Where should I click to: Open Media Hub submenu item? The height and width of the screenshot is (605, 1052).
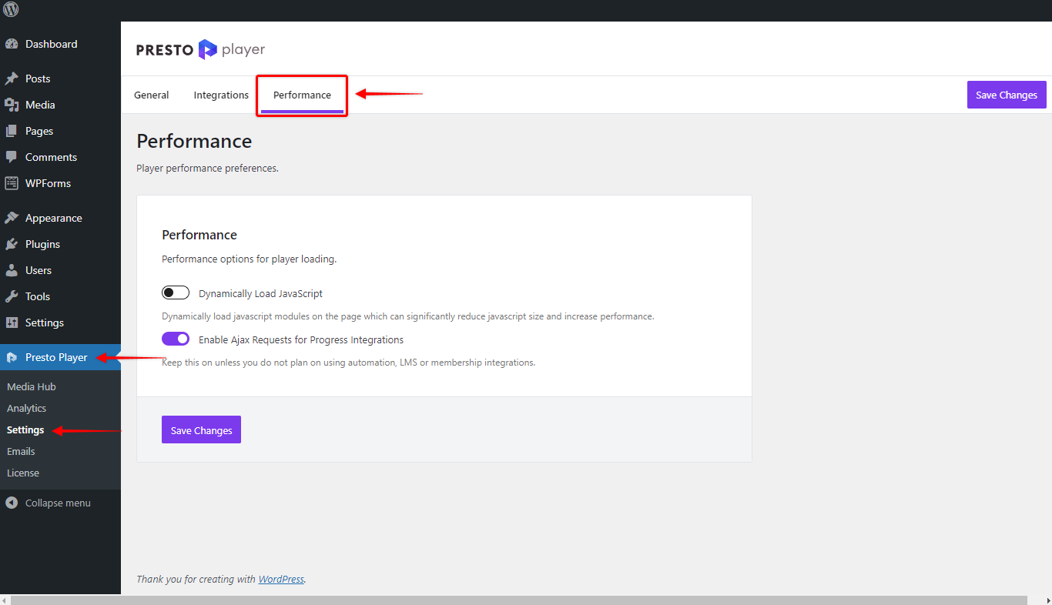click(32, 386)
